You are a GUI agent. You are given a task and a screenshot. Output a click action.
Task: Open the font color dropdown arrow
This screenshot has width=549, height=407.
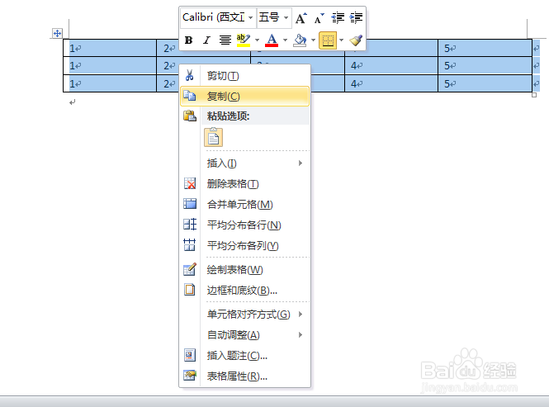click(285, 40)
